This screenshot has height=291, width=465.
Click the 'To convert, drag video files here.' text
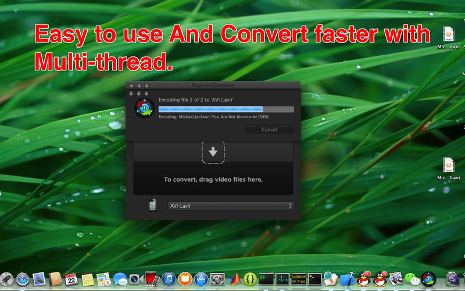pos(213,179)
